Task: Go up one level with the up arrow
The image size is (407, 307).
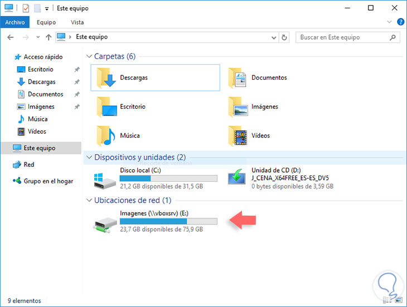Action: tap(49, 37)
